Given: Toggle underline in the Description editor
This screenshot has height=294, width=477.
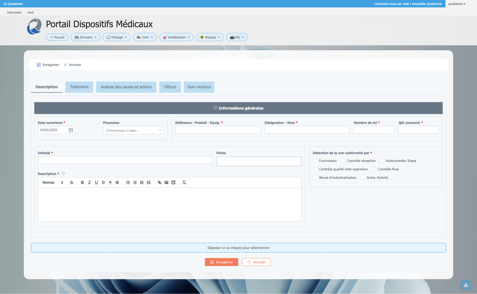Looking at the screenshot, I should click(96, 182).
